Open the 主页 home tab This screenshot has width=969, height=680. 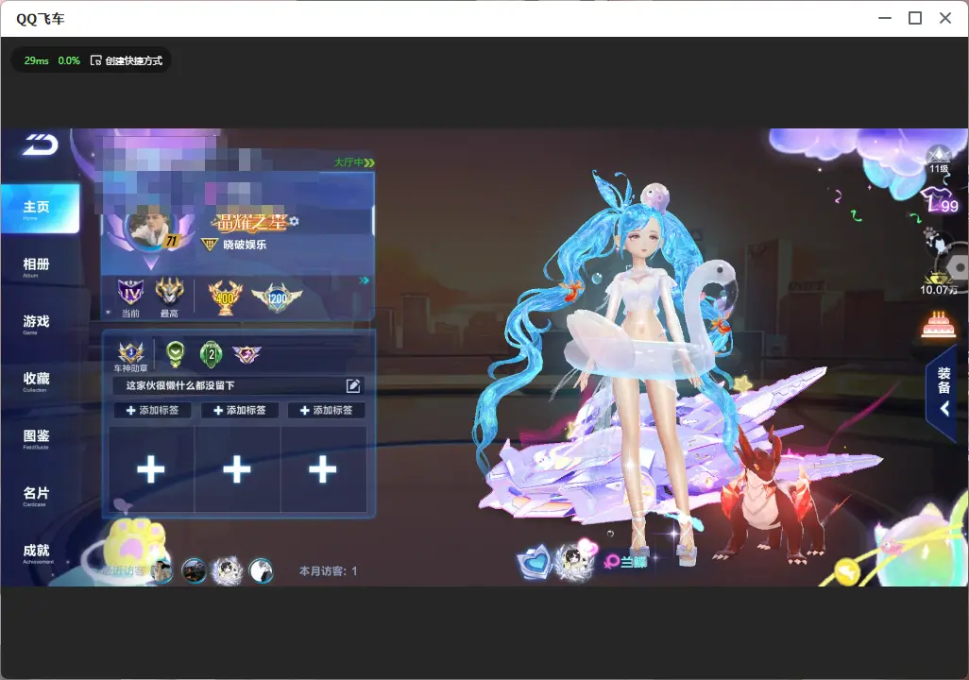tap(41, 209)
